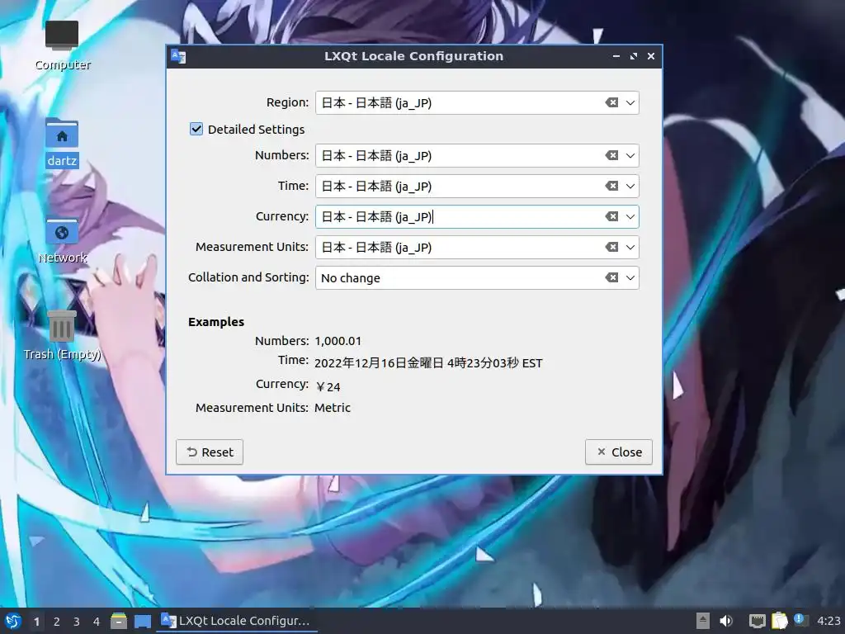Viewport: 845px width, 634px height.
Task: Clear the Measurement Units locale field
Action: (611, 247)
